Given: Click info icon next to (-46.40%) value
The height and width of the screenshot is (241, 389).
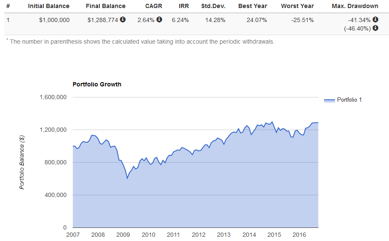Looking at the screenshot, I should click(375, 28).
